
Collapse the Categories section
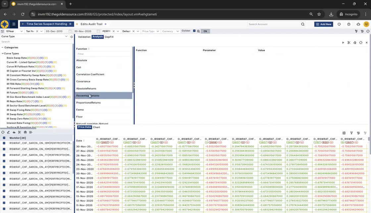pyautogui.click(x=2, y=48)
